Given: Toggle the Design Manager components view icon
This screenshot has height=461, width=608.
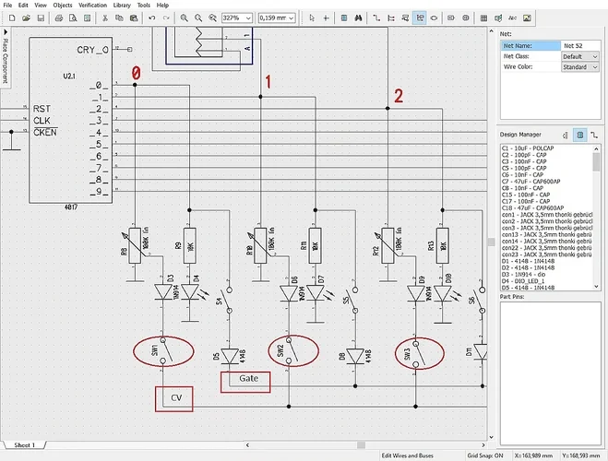Looking at the screenshot, I should [x=580, y=135].
